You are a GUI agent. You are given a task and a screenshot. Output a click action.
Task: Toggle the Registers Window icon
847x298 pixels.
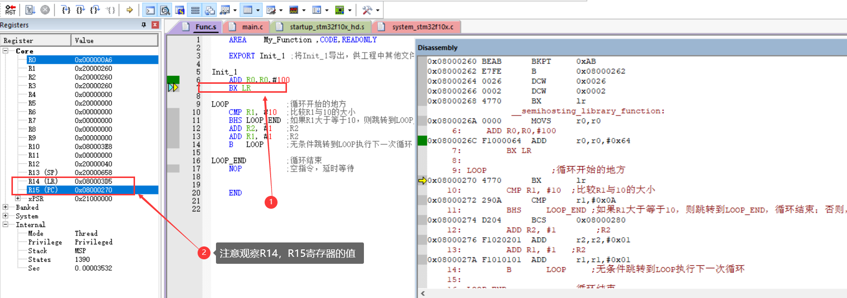click(195, 10)
